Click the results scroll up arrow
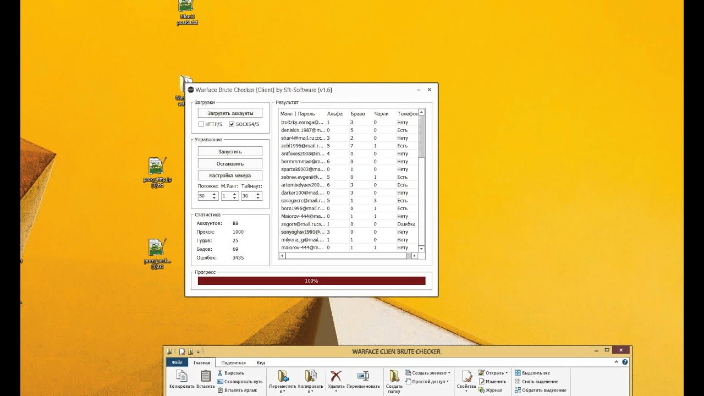 (x=422, y=112)
